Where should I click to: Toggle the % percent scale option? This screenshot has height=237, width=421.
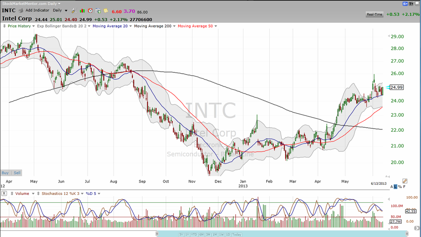[x=400, y=187]
